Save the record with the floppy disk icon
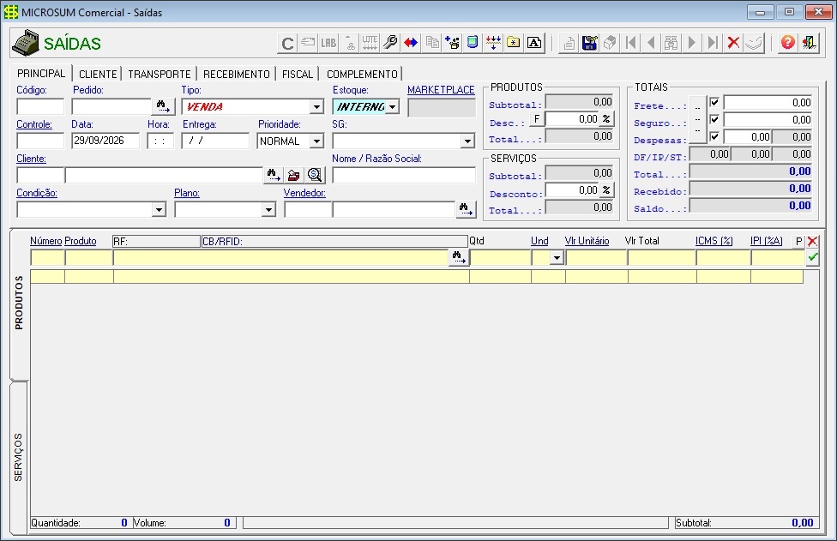The width and height of the screenshot is (837, 541). (x=589, y=43)
